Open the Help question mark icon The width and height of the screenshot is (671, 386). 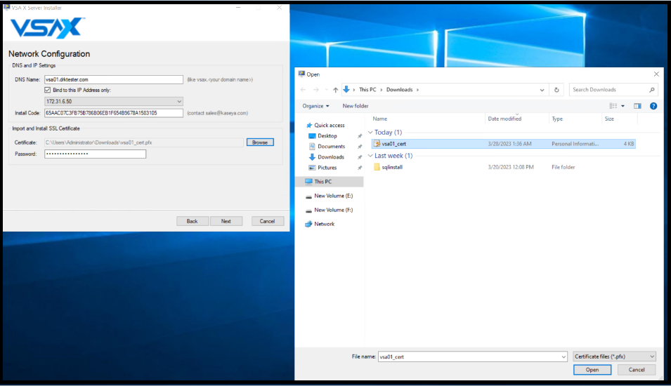pos(653,106)
